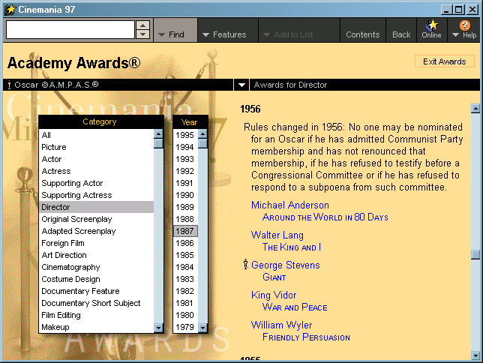The height and width of the screenshot is (363, 483).
Task: Click Year list scroll down arrow
Action: click(x=202, y=328)
